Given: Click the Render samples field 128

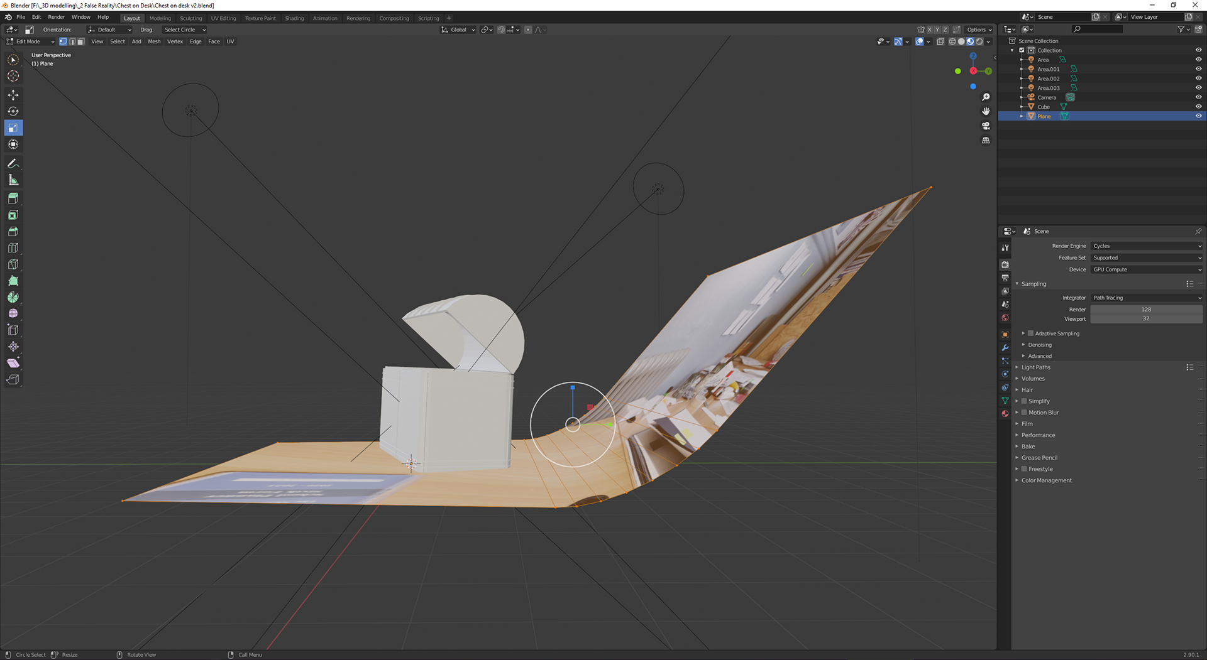Looking at the screenshot, I should [1147, 310].
